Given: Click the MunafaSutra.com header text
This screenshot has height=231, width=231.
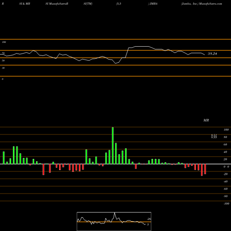Looking at the screenshot, I should tap(211, 4).
